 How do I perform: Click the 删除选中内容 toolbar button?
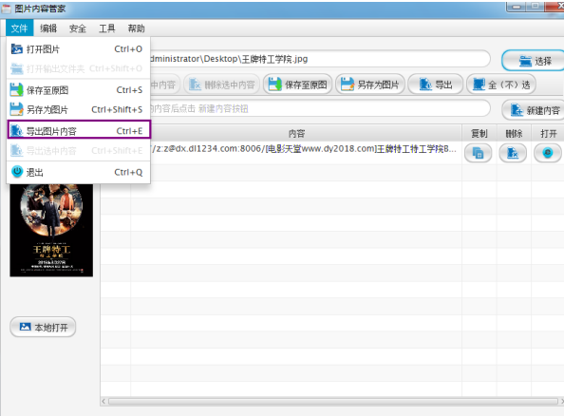coord(221,85)
